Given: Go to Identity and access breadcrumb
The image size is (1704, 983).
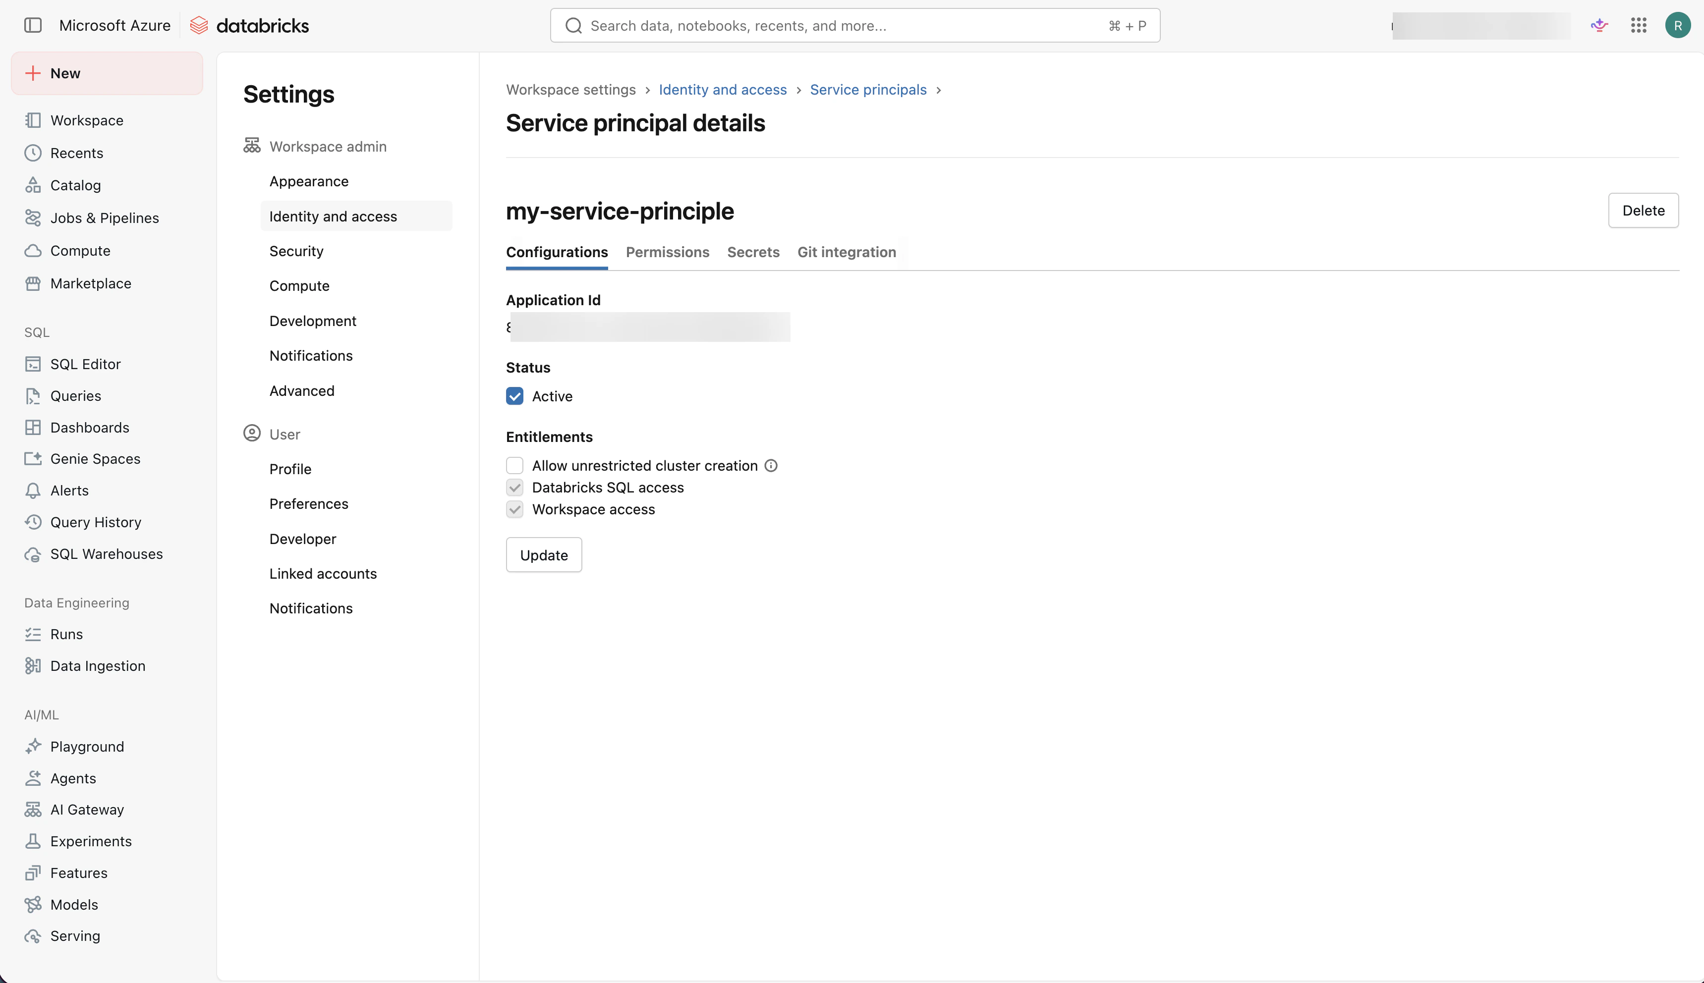Looking at the screenshot, I should (x=723, y=90).
